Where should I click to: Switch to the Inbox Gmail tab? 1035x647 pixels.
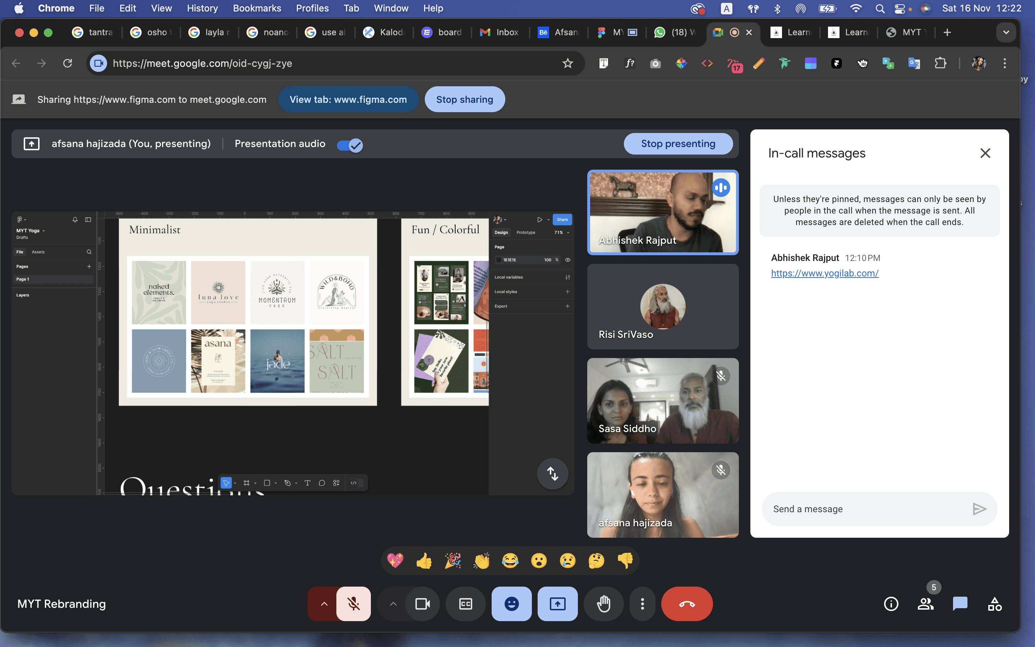(x=500, y=32)
